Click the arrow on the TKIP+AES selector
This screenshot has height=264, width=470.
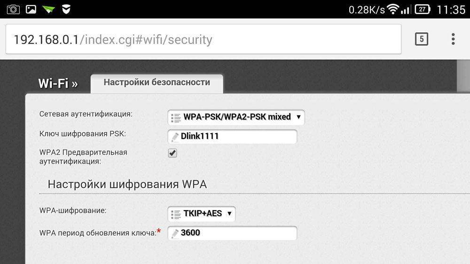[229, 214]
